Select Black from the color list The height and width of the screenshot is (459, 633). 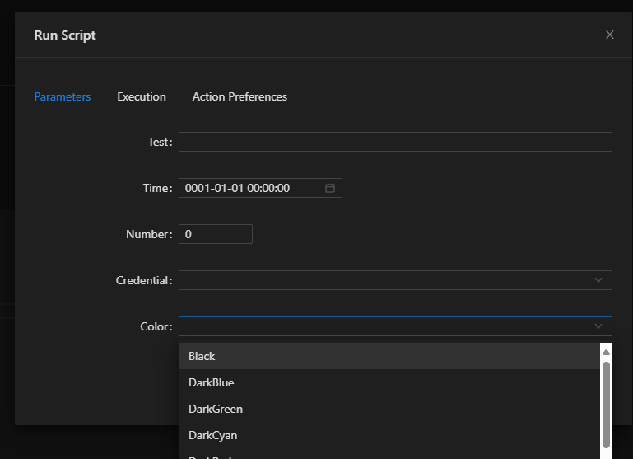click(x=202, y=356)
